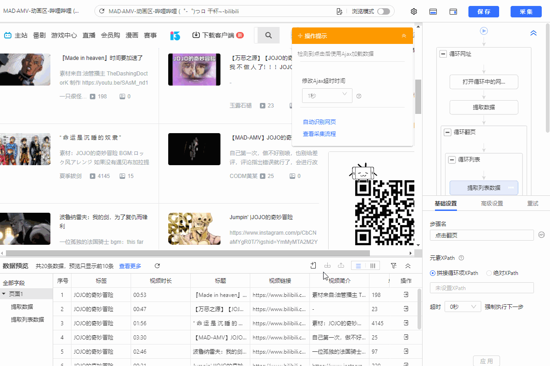Collapse the 页面1 tree node

click(x=4, y=294)
